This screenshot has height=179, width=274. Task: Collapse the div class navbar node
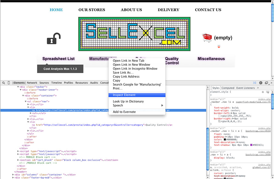pyautogui.click(x=18, y=87)
